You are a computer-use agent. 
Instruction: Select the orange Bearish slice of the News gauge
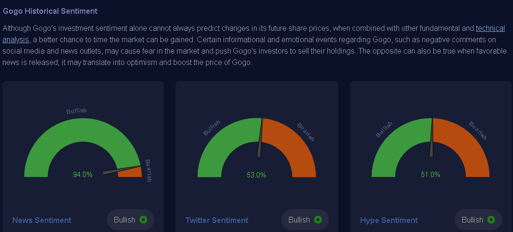(130, 171)
